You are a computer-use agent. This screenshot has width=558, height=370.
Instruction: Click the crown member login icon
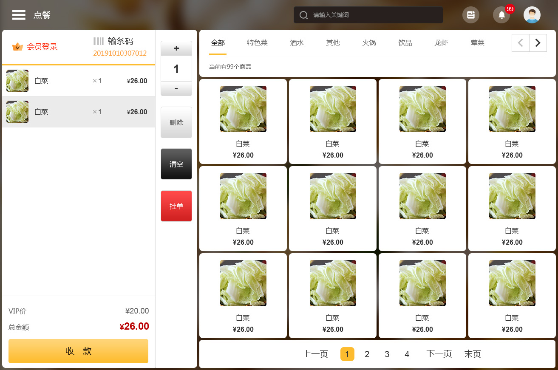(17, 47)
